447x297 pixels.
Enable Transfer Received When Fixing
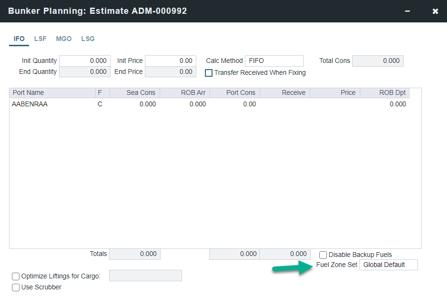pyautogui.click(x=209, y=73)
